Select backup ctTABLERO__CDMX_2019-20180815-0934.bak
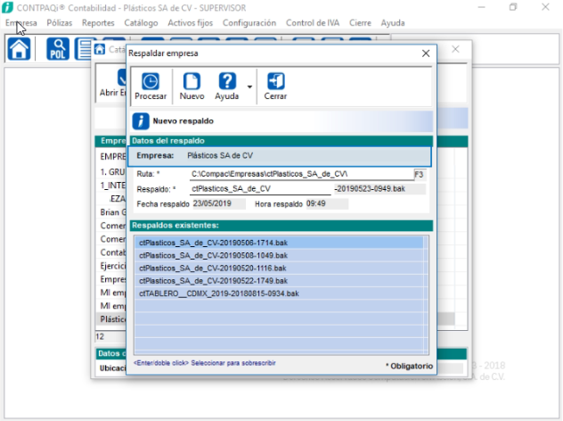 (279, 293)
